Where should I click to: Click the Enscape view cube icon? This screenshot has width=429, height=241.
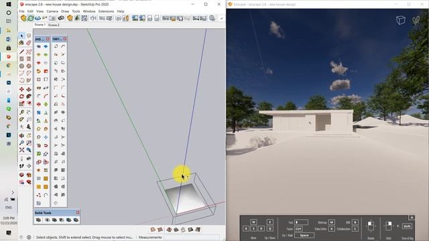(401, 20)
